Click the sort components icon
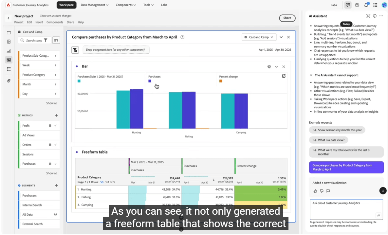The height and width of the screenshot is (235, 388). pos(56,40)
